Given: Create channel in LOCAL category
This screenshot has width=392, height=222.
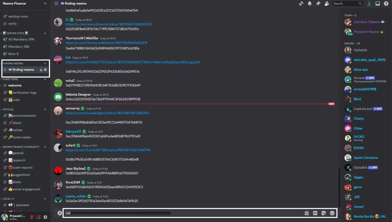Looking at the screenshot, I should coord(45,199).
